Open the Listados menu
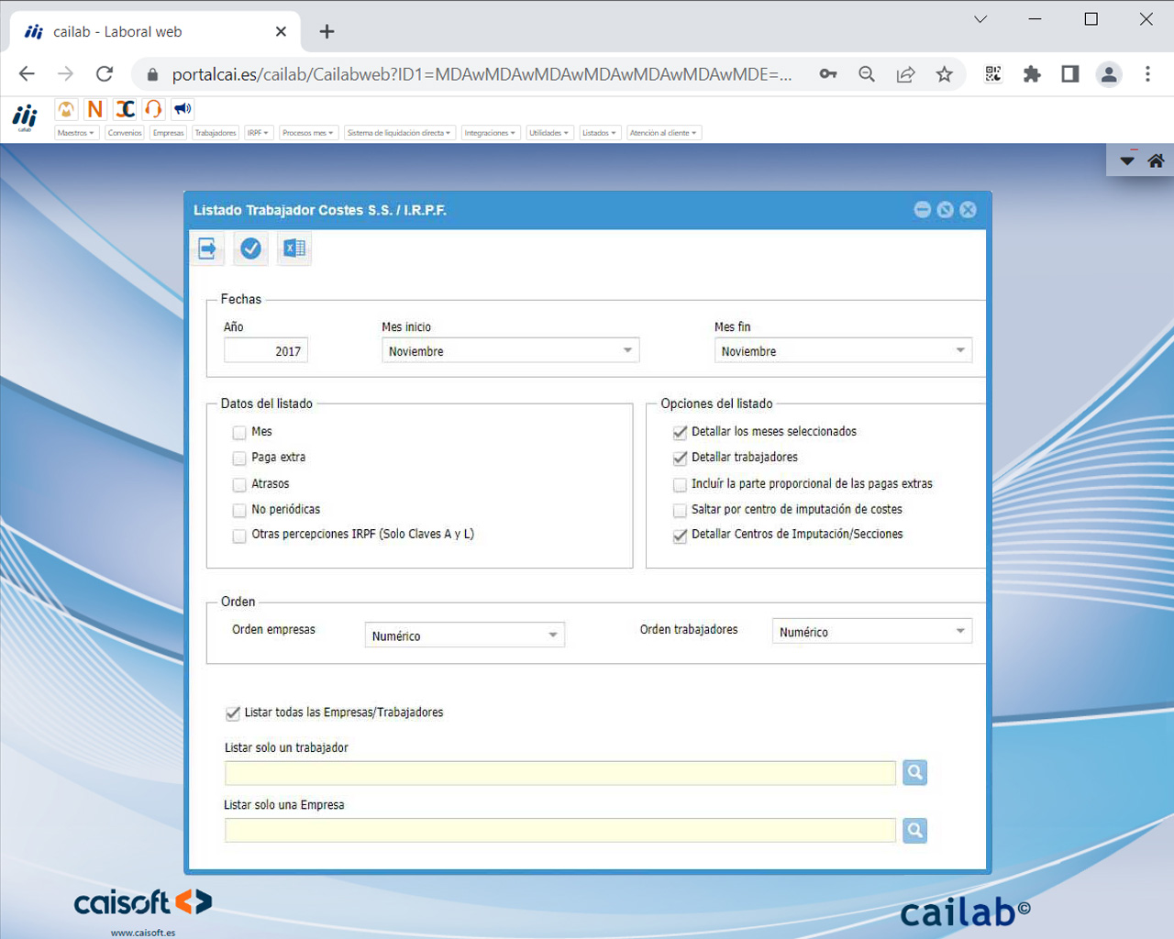The width and height of the screenshot is (1174, 939). (599, 132)
